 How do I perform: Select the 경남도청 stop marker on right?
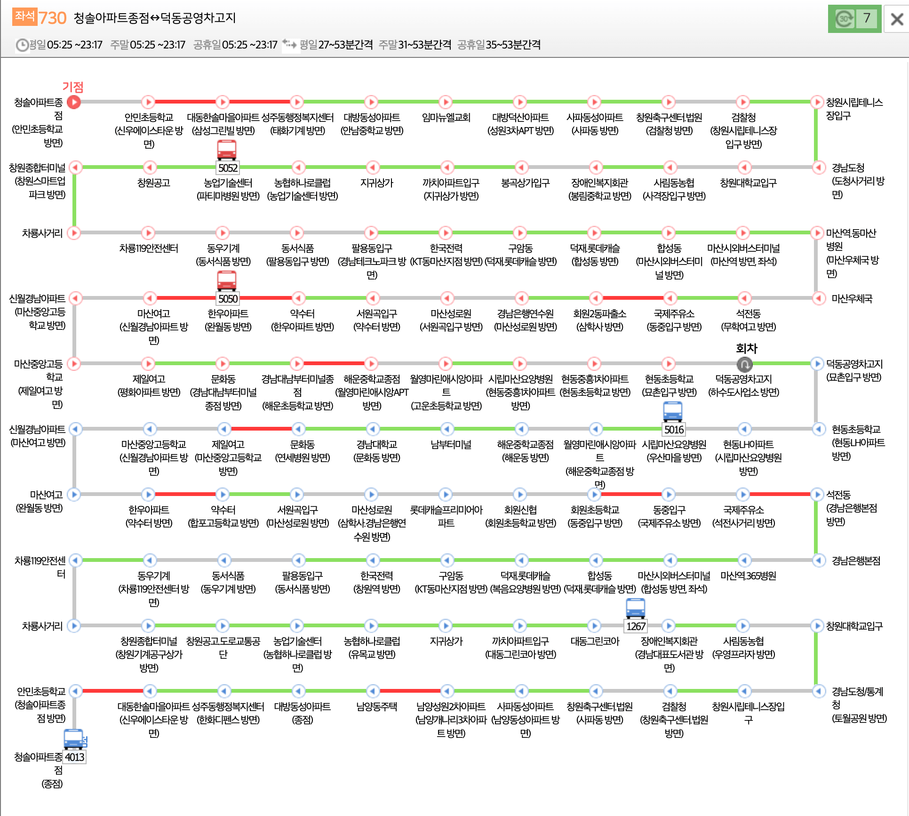(x=818, y=168)
